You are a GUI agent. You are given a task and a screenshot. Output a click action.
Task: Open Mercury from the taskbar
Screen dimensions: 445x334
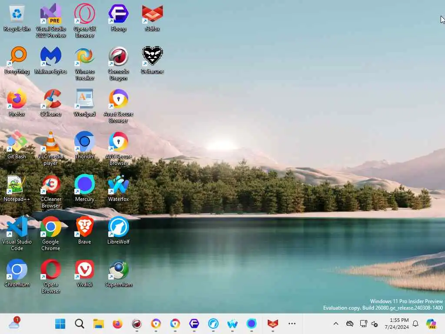pyautogui.click(x=252, y=324)
